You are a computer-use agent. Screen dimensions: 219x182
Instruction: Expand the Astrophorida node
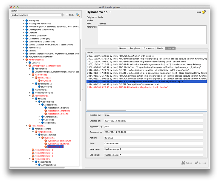pyautogui.click(x=30, y=69)
